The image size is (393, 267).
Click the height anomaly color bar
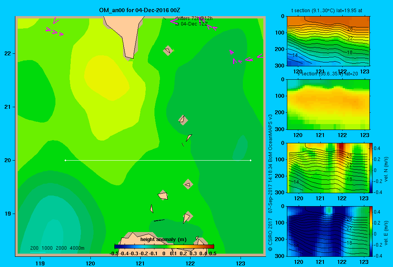(x=164, y=247)
